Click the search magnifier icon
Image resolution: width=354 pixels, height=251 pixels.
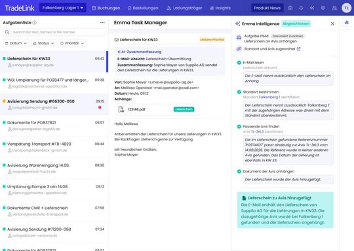(7, 32)
